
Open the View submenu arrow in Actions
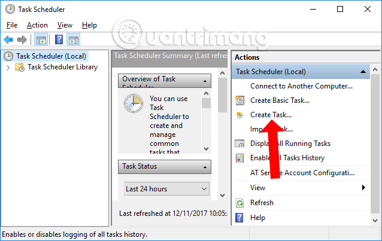tap(363, 187)
